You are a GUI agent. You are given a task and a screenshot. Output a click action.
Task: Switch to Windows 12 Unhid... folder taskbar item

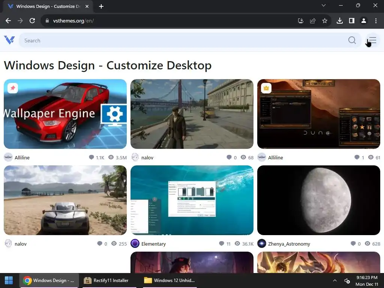click(x=170, y=280)
